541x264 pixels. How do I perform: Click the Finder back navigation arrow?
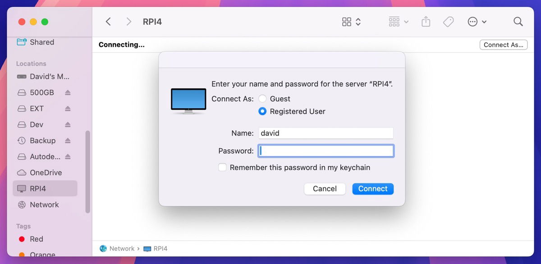tap(108, 22)
